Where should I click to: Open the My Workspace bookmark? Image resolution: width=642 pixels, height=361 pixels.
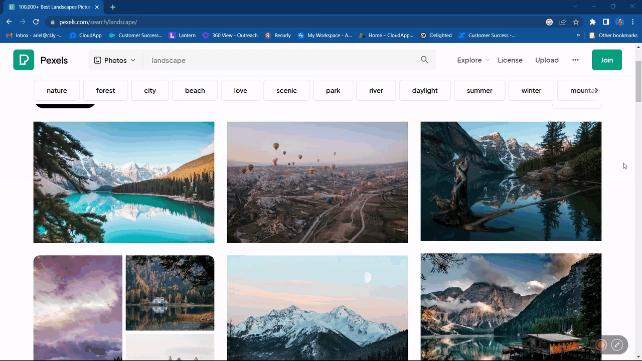click(x=325, y=35)
